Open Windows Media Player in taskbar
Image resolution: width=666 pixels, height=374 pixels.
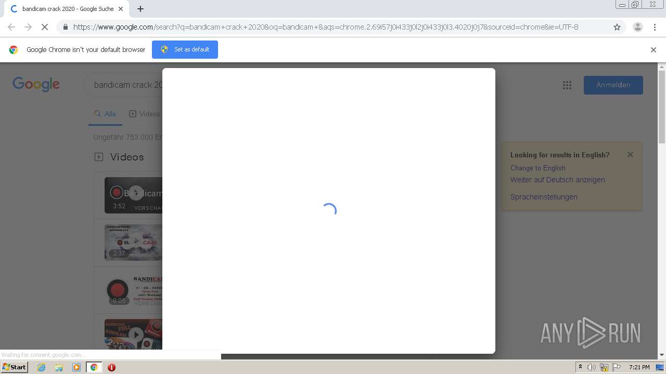[x=76, y=367]
